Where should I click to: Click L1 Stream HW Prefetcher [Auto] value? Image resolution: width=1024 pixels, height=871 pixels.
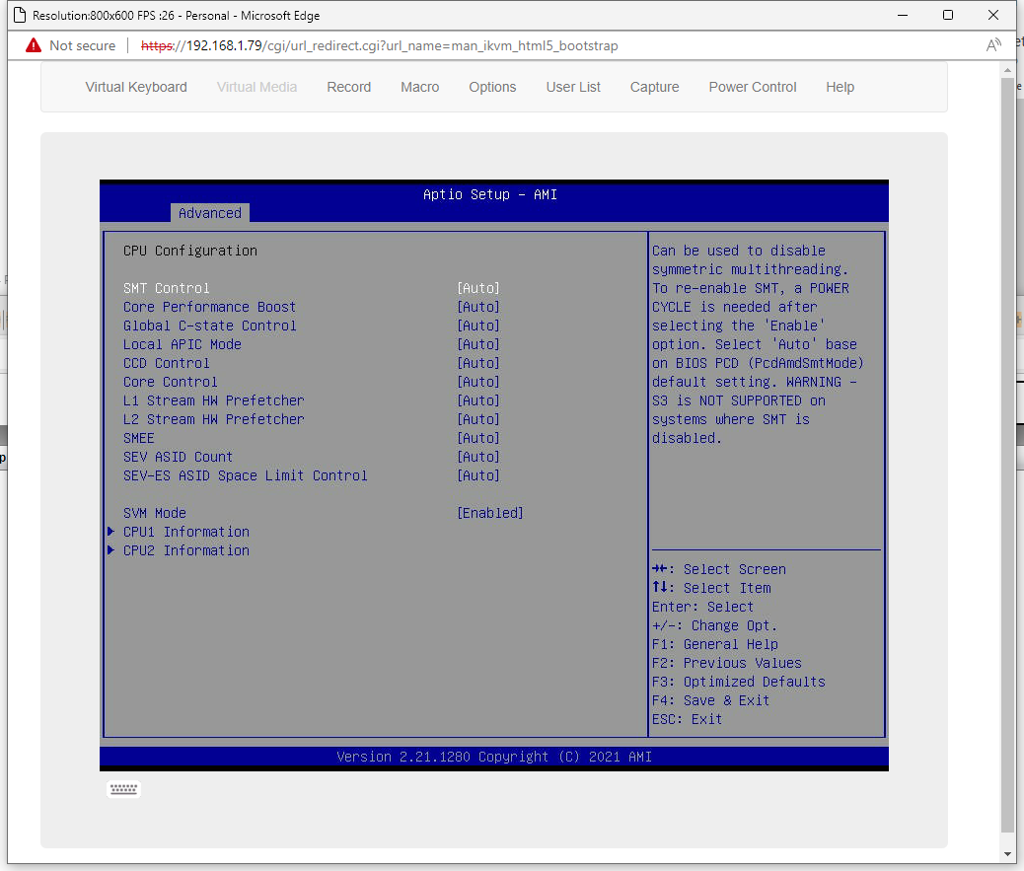tap(478, 400)
